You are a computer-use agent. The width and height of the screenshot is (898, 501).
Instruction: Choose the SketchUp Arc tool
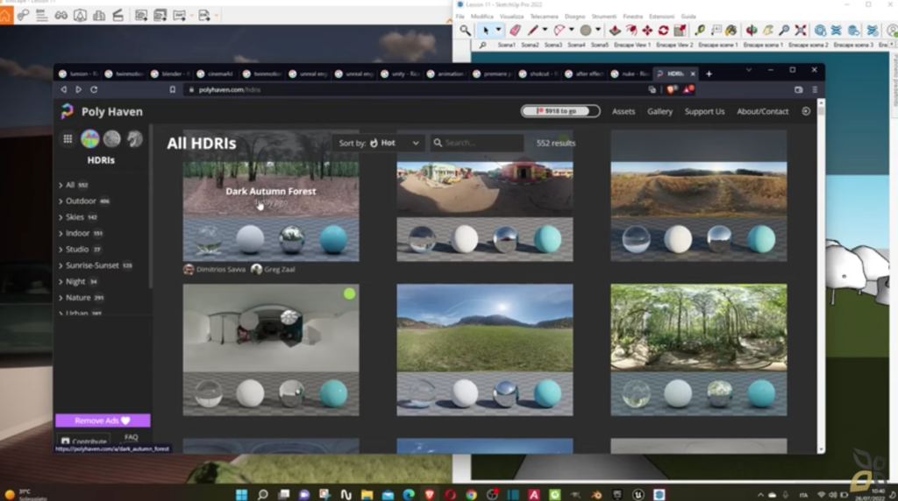pos(559,31)
